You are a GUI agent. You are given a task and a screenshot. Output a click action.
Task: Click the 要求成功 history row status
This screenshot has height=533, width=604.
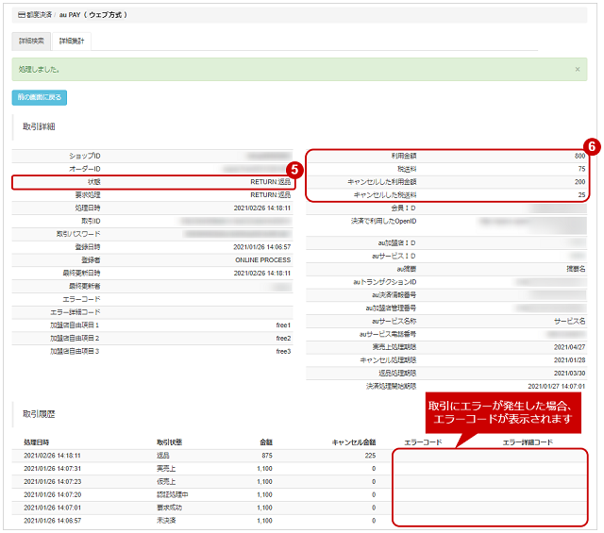click(169, 508)
